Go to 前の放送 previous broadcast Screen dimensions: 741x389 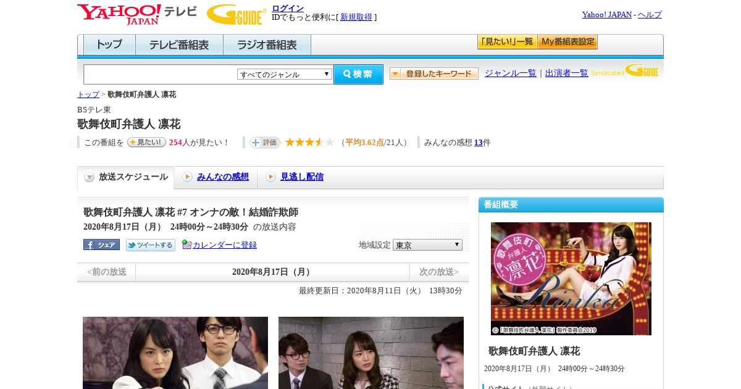(107, 272)
